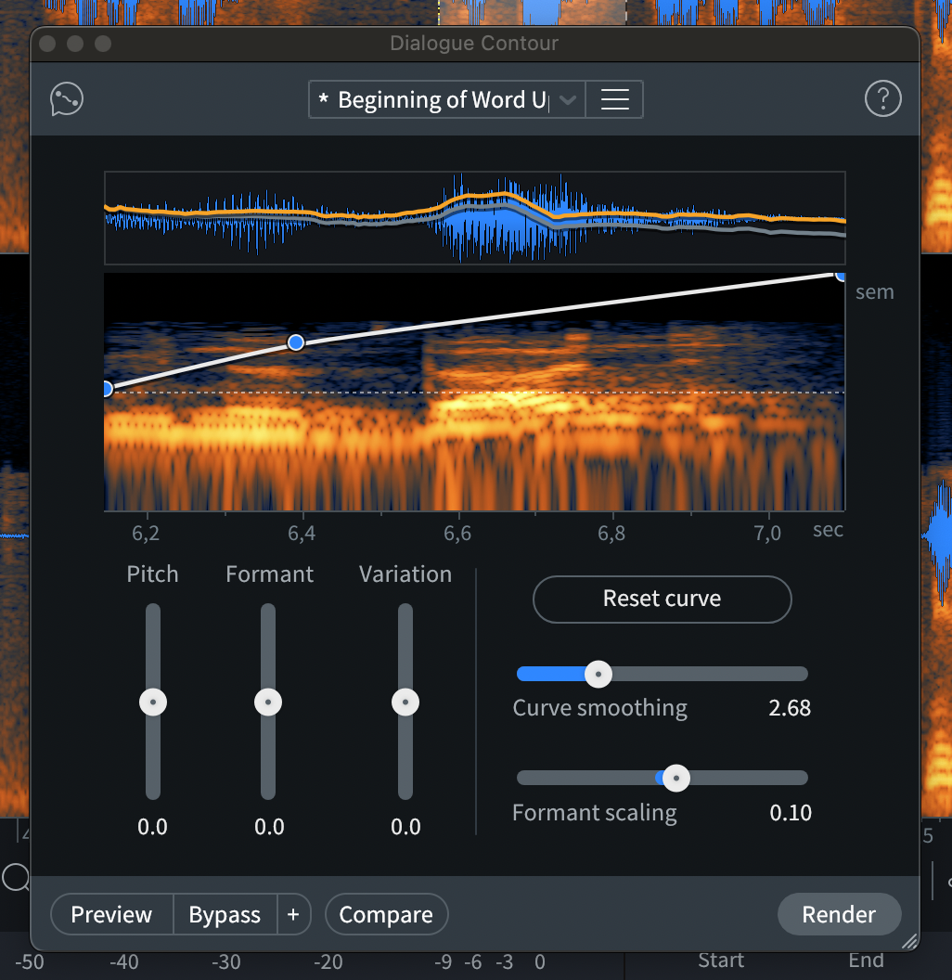Click the Variation slider handle

click(405, 702)
